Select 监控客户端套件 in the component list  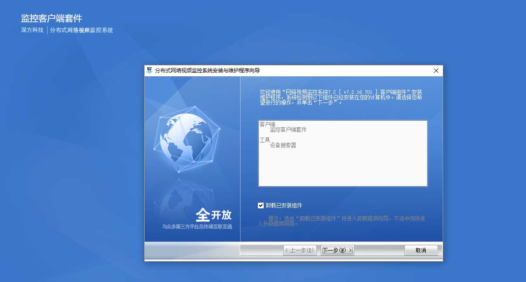[x=288, y=130]
